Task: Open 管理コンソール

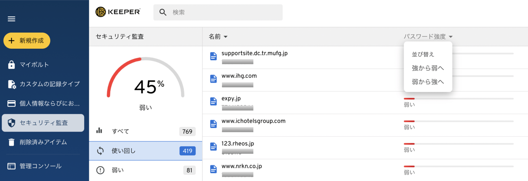Action: click(x=43, y=166)
